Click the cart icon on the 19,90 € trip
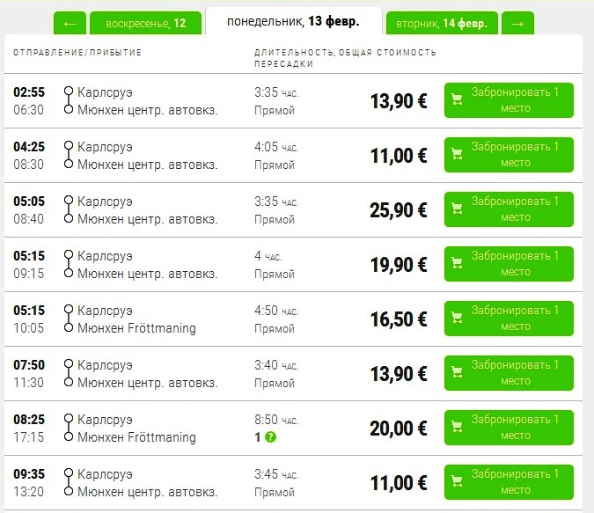 (x=457, y=264)
